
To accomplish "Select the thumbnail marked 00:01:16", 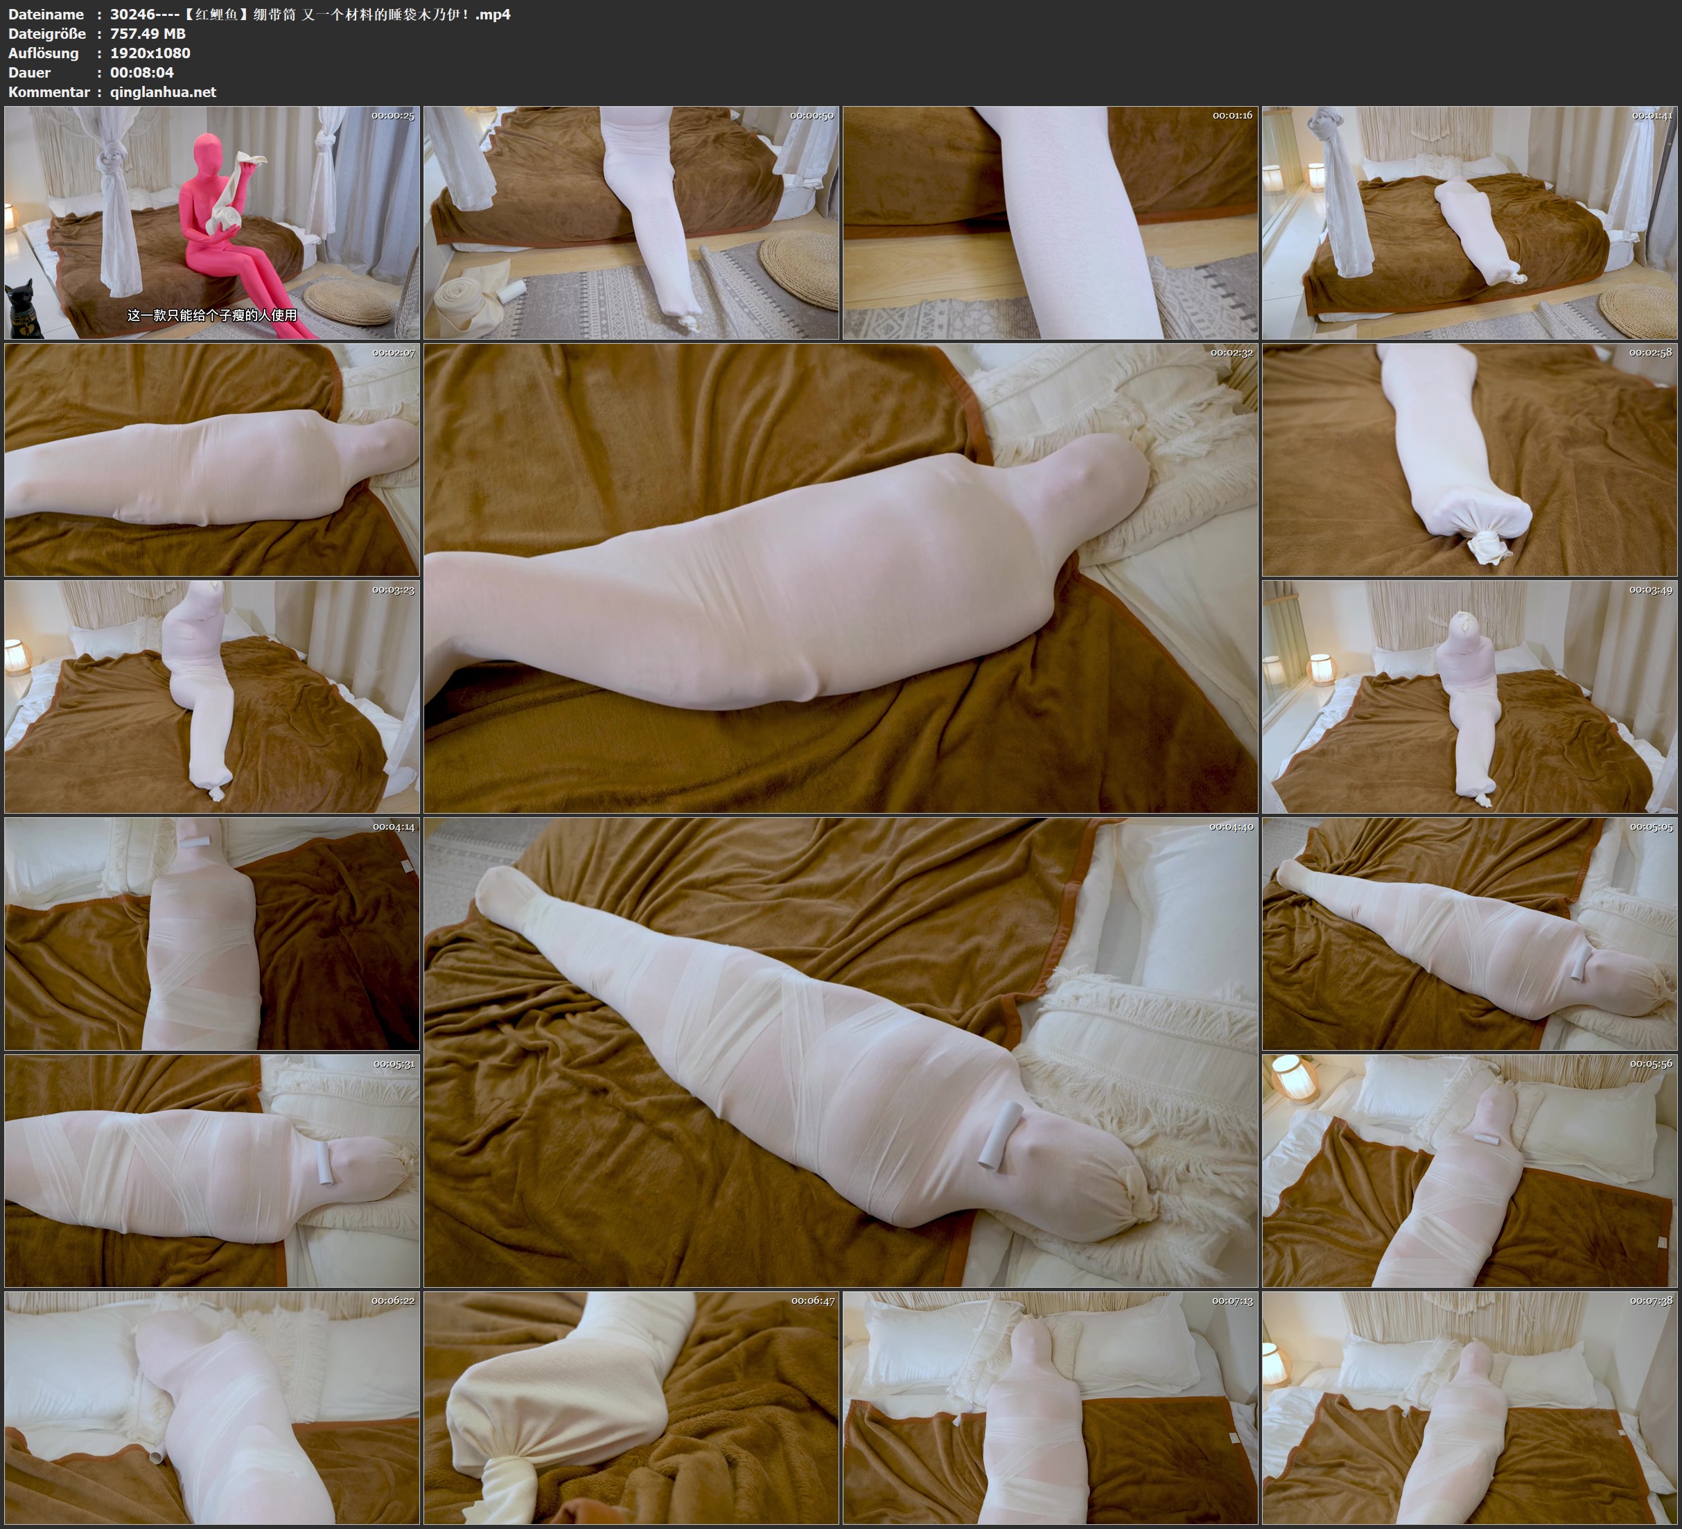I will click(x=1049, y=222).
